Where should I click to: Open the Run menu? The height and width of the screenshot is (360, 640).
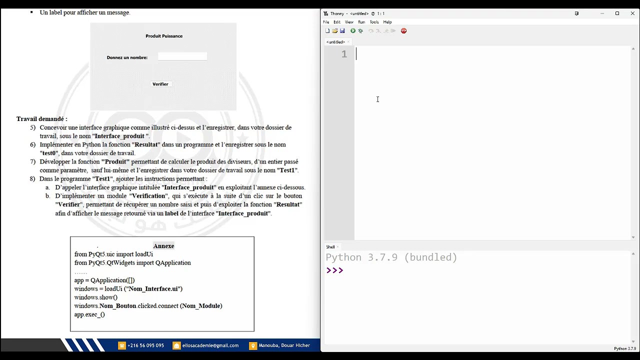[361, 22]
